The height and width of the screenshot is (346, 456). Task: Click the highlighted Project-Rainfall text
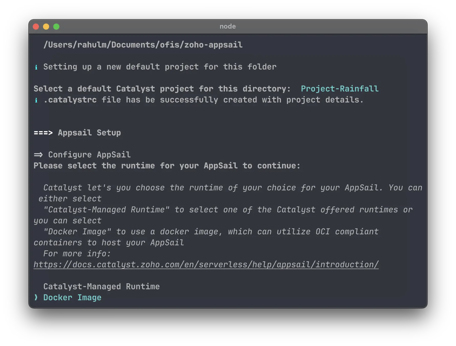point(340,89)
